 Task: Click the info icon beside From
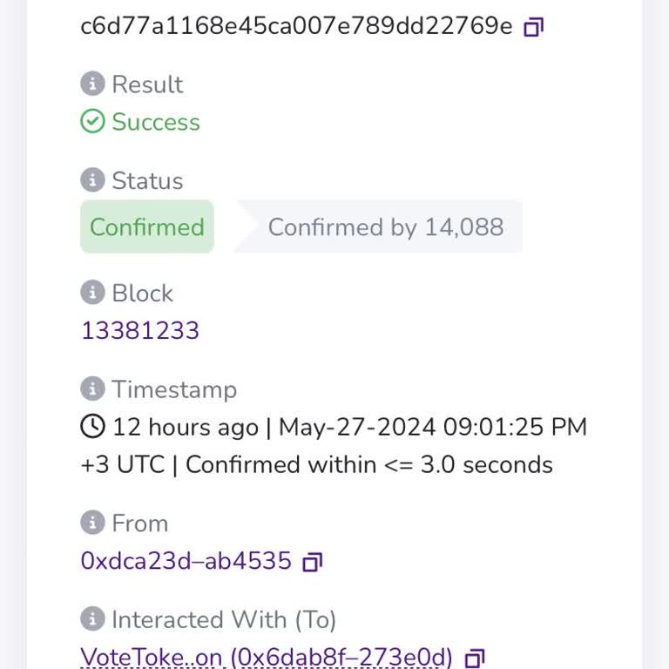pyautogui.click(x=92, y=523)
